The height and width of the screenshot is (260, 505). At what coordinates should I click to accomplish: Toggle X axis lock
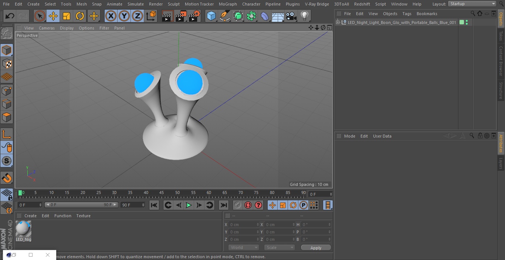tap(111, 16)
